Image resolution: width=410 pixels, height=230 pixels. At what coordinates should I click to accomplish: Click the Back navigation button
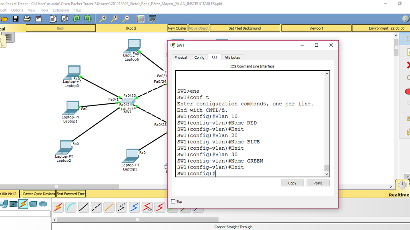point(61,28)
